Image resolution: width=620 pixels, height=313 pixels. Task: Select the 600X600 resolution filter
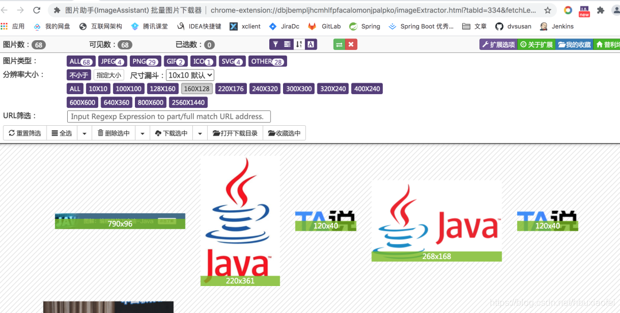(83, 102)
